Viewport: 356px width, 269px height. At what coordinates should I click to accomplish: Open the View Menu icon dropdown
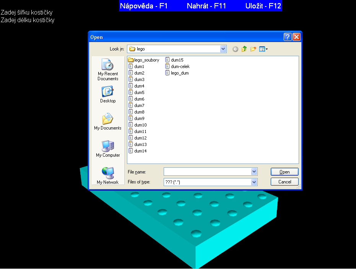coord(263,49)
